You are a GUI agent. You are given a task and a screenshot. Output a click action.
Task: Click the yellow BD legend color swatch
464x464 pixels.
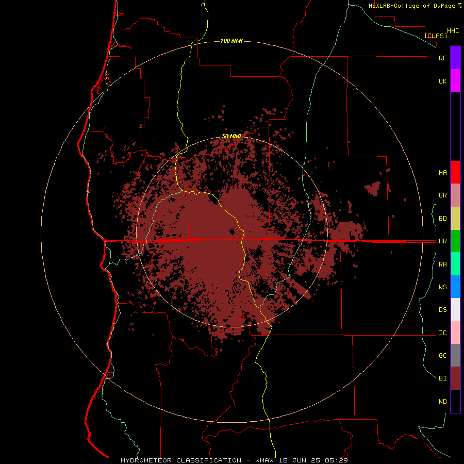(x=455, y=219)
